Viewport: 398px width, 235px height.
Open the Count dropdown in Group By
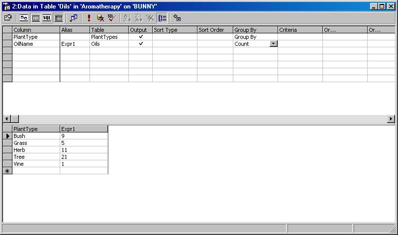[273, 43]
